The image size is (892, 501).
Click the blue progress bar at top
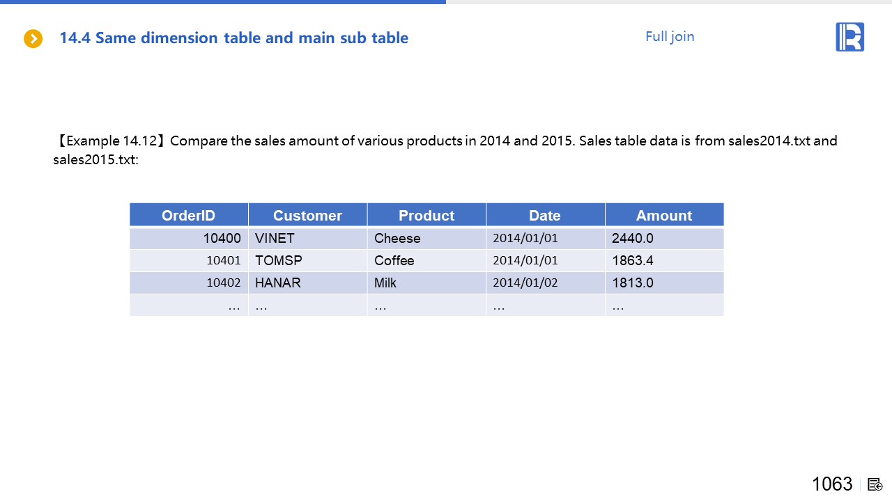[x=223, y=2]
